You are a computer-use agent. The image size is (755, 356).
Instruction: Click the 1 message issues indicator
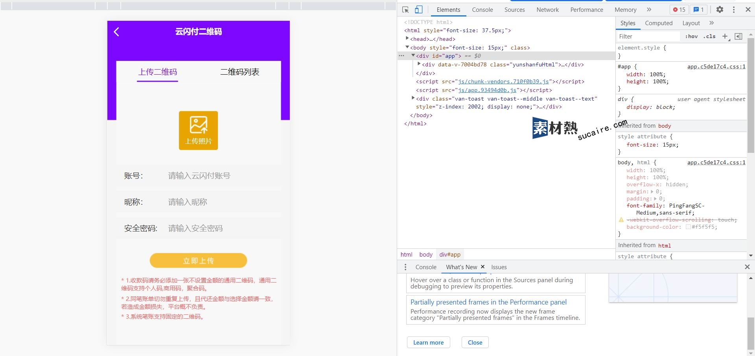699,9
